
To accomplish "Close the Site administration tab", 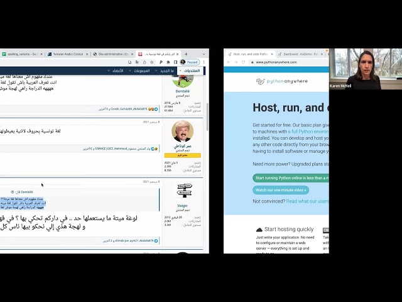I will point(133,54).
